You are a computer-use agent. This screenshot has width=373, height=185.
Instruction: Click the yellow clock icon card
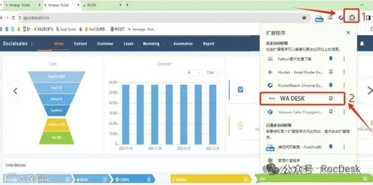coord(240,125)
